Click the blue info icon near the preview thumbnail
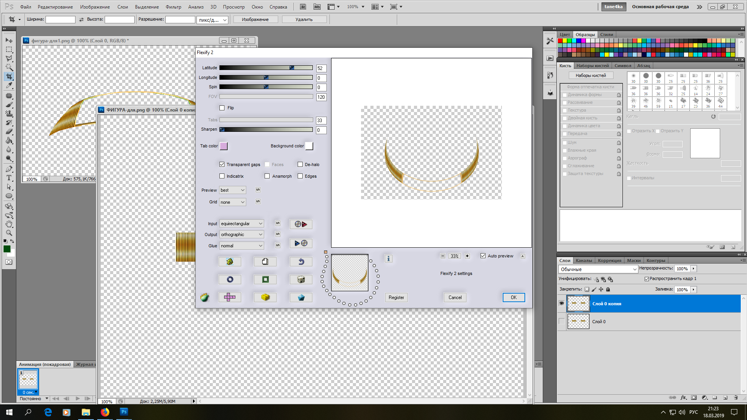 click(388, 259)
